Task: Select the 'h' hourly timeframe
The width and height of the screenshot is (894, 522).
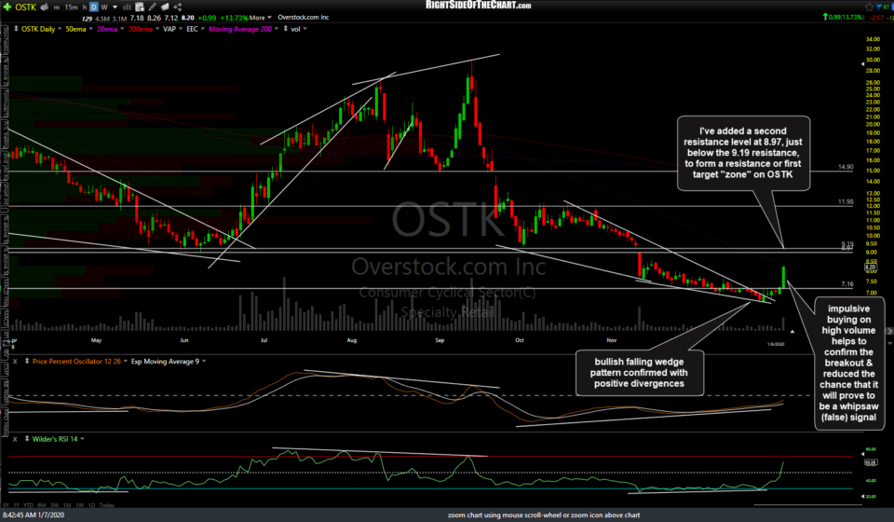Action: click(85, 7)
